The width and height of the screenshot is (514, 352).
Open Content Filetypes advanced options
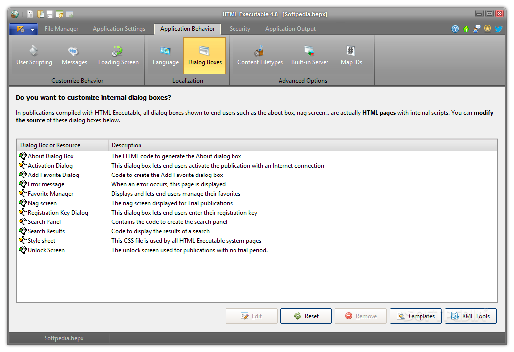point(260,56)
